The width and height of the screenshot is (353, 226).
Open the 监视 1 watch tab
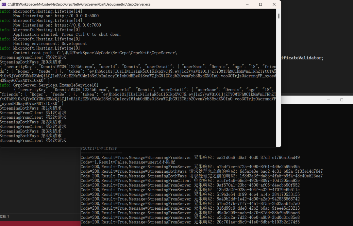pyautogui.click(x=5, y=217)
